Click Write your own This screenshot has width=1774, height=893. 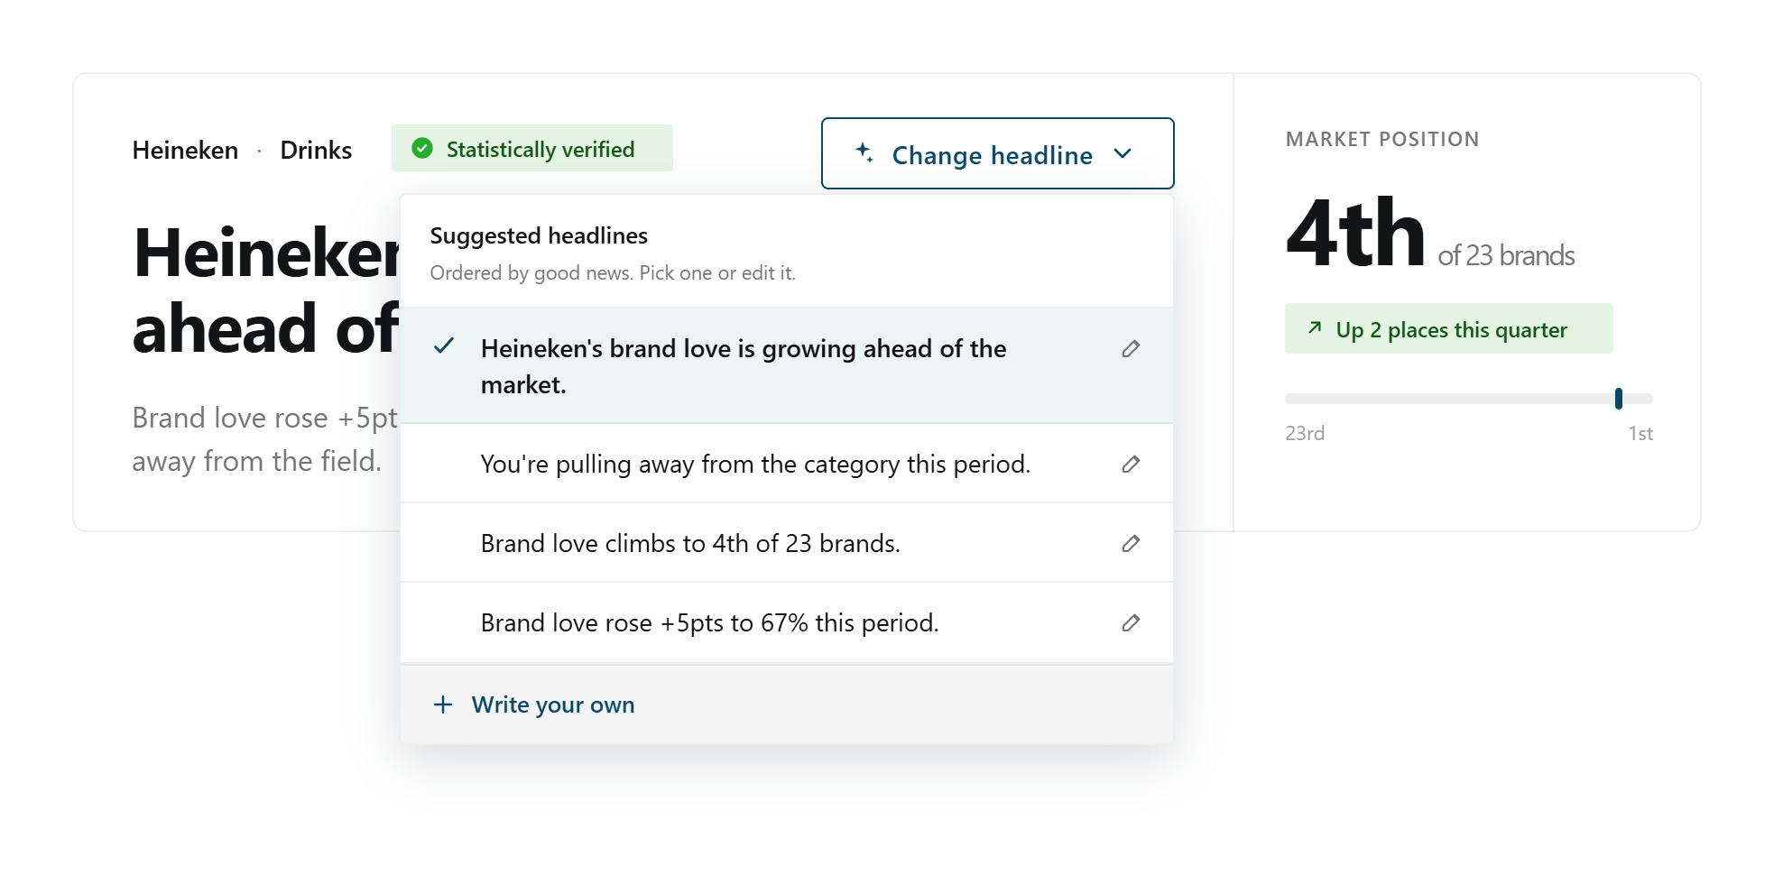tap(787, 704)
